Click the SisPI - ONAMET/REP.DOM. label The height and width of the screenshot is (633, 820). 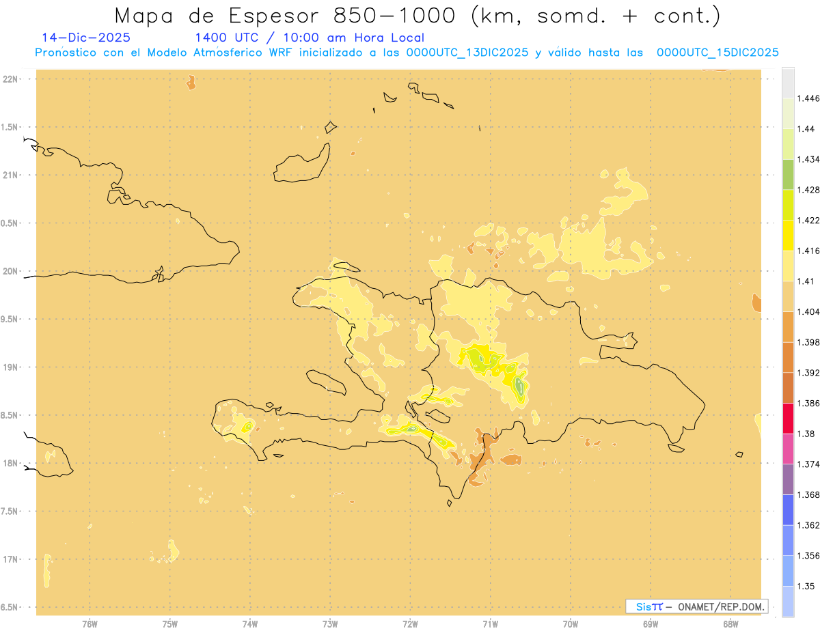point(696,606)
